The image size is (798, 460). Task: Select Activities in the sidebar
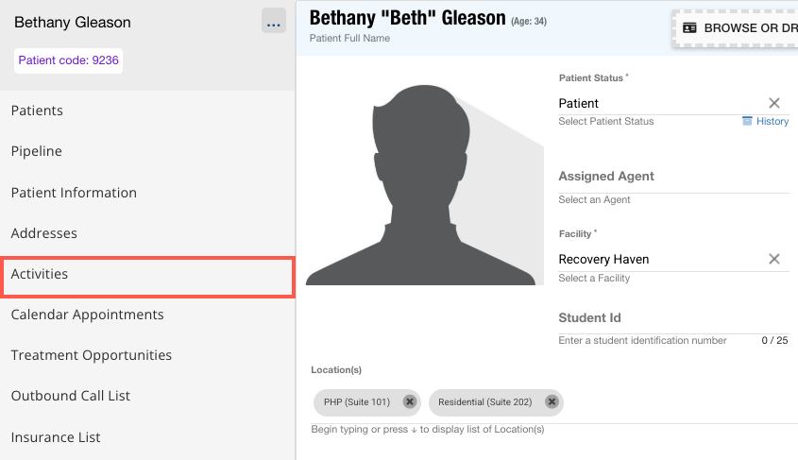[x=40, y=274]
